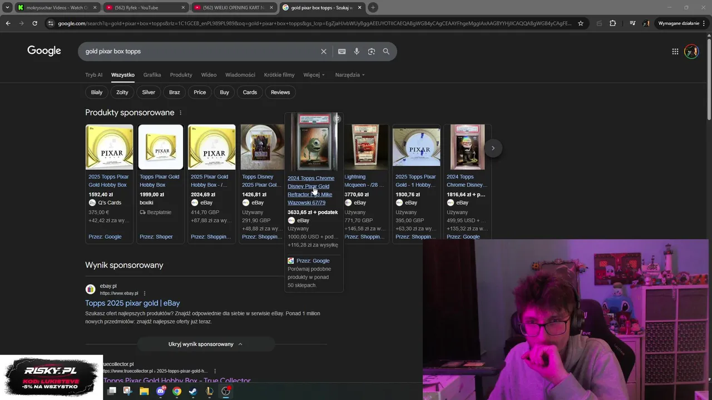
Task: Switch to Wideo results
Action: (x=209, y=74)
